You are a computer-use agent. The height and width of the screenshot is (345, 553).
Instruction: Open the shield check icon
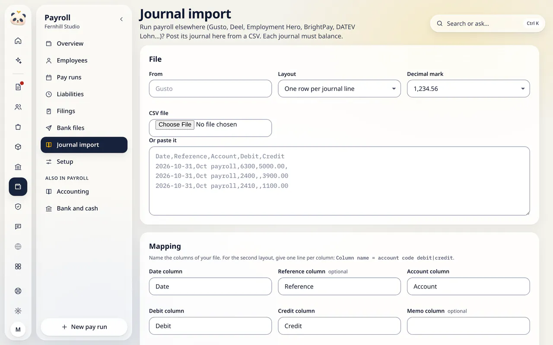pos(18,207)
